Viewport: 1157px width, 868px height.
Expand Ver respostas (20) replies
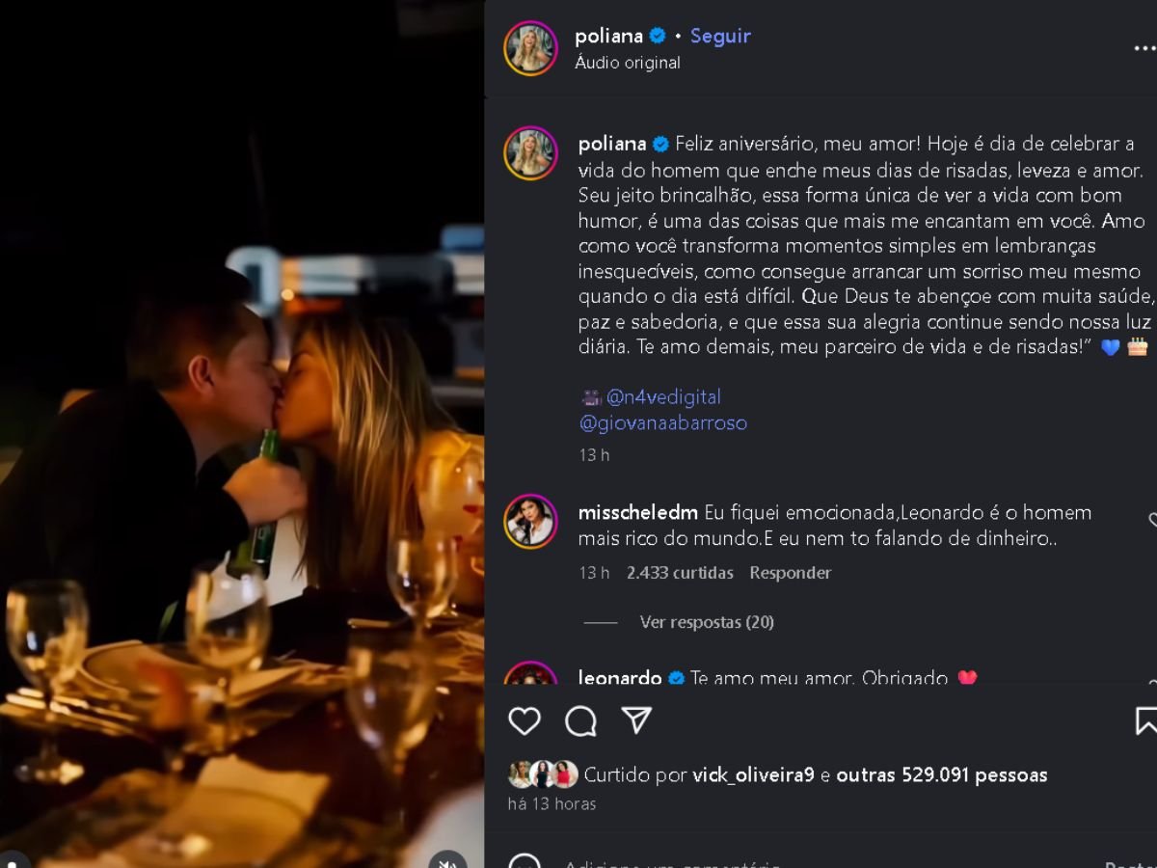(707, 622)
